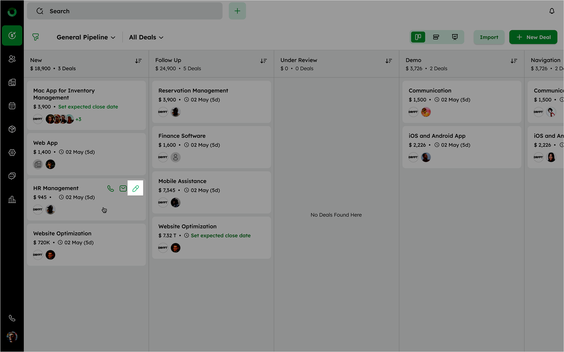Click into the Search field
Viewport: 564px width, 352px height.
point(125,11)
